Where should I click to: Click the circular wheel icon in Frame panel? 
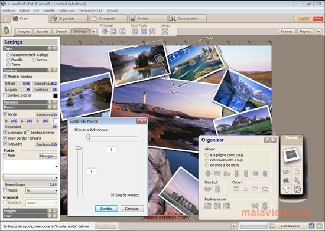click(297, 190)
